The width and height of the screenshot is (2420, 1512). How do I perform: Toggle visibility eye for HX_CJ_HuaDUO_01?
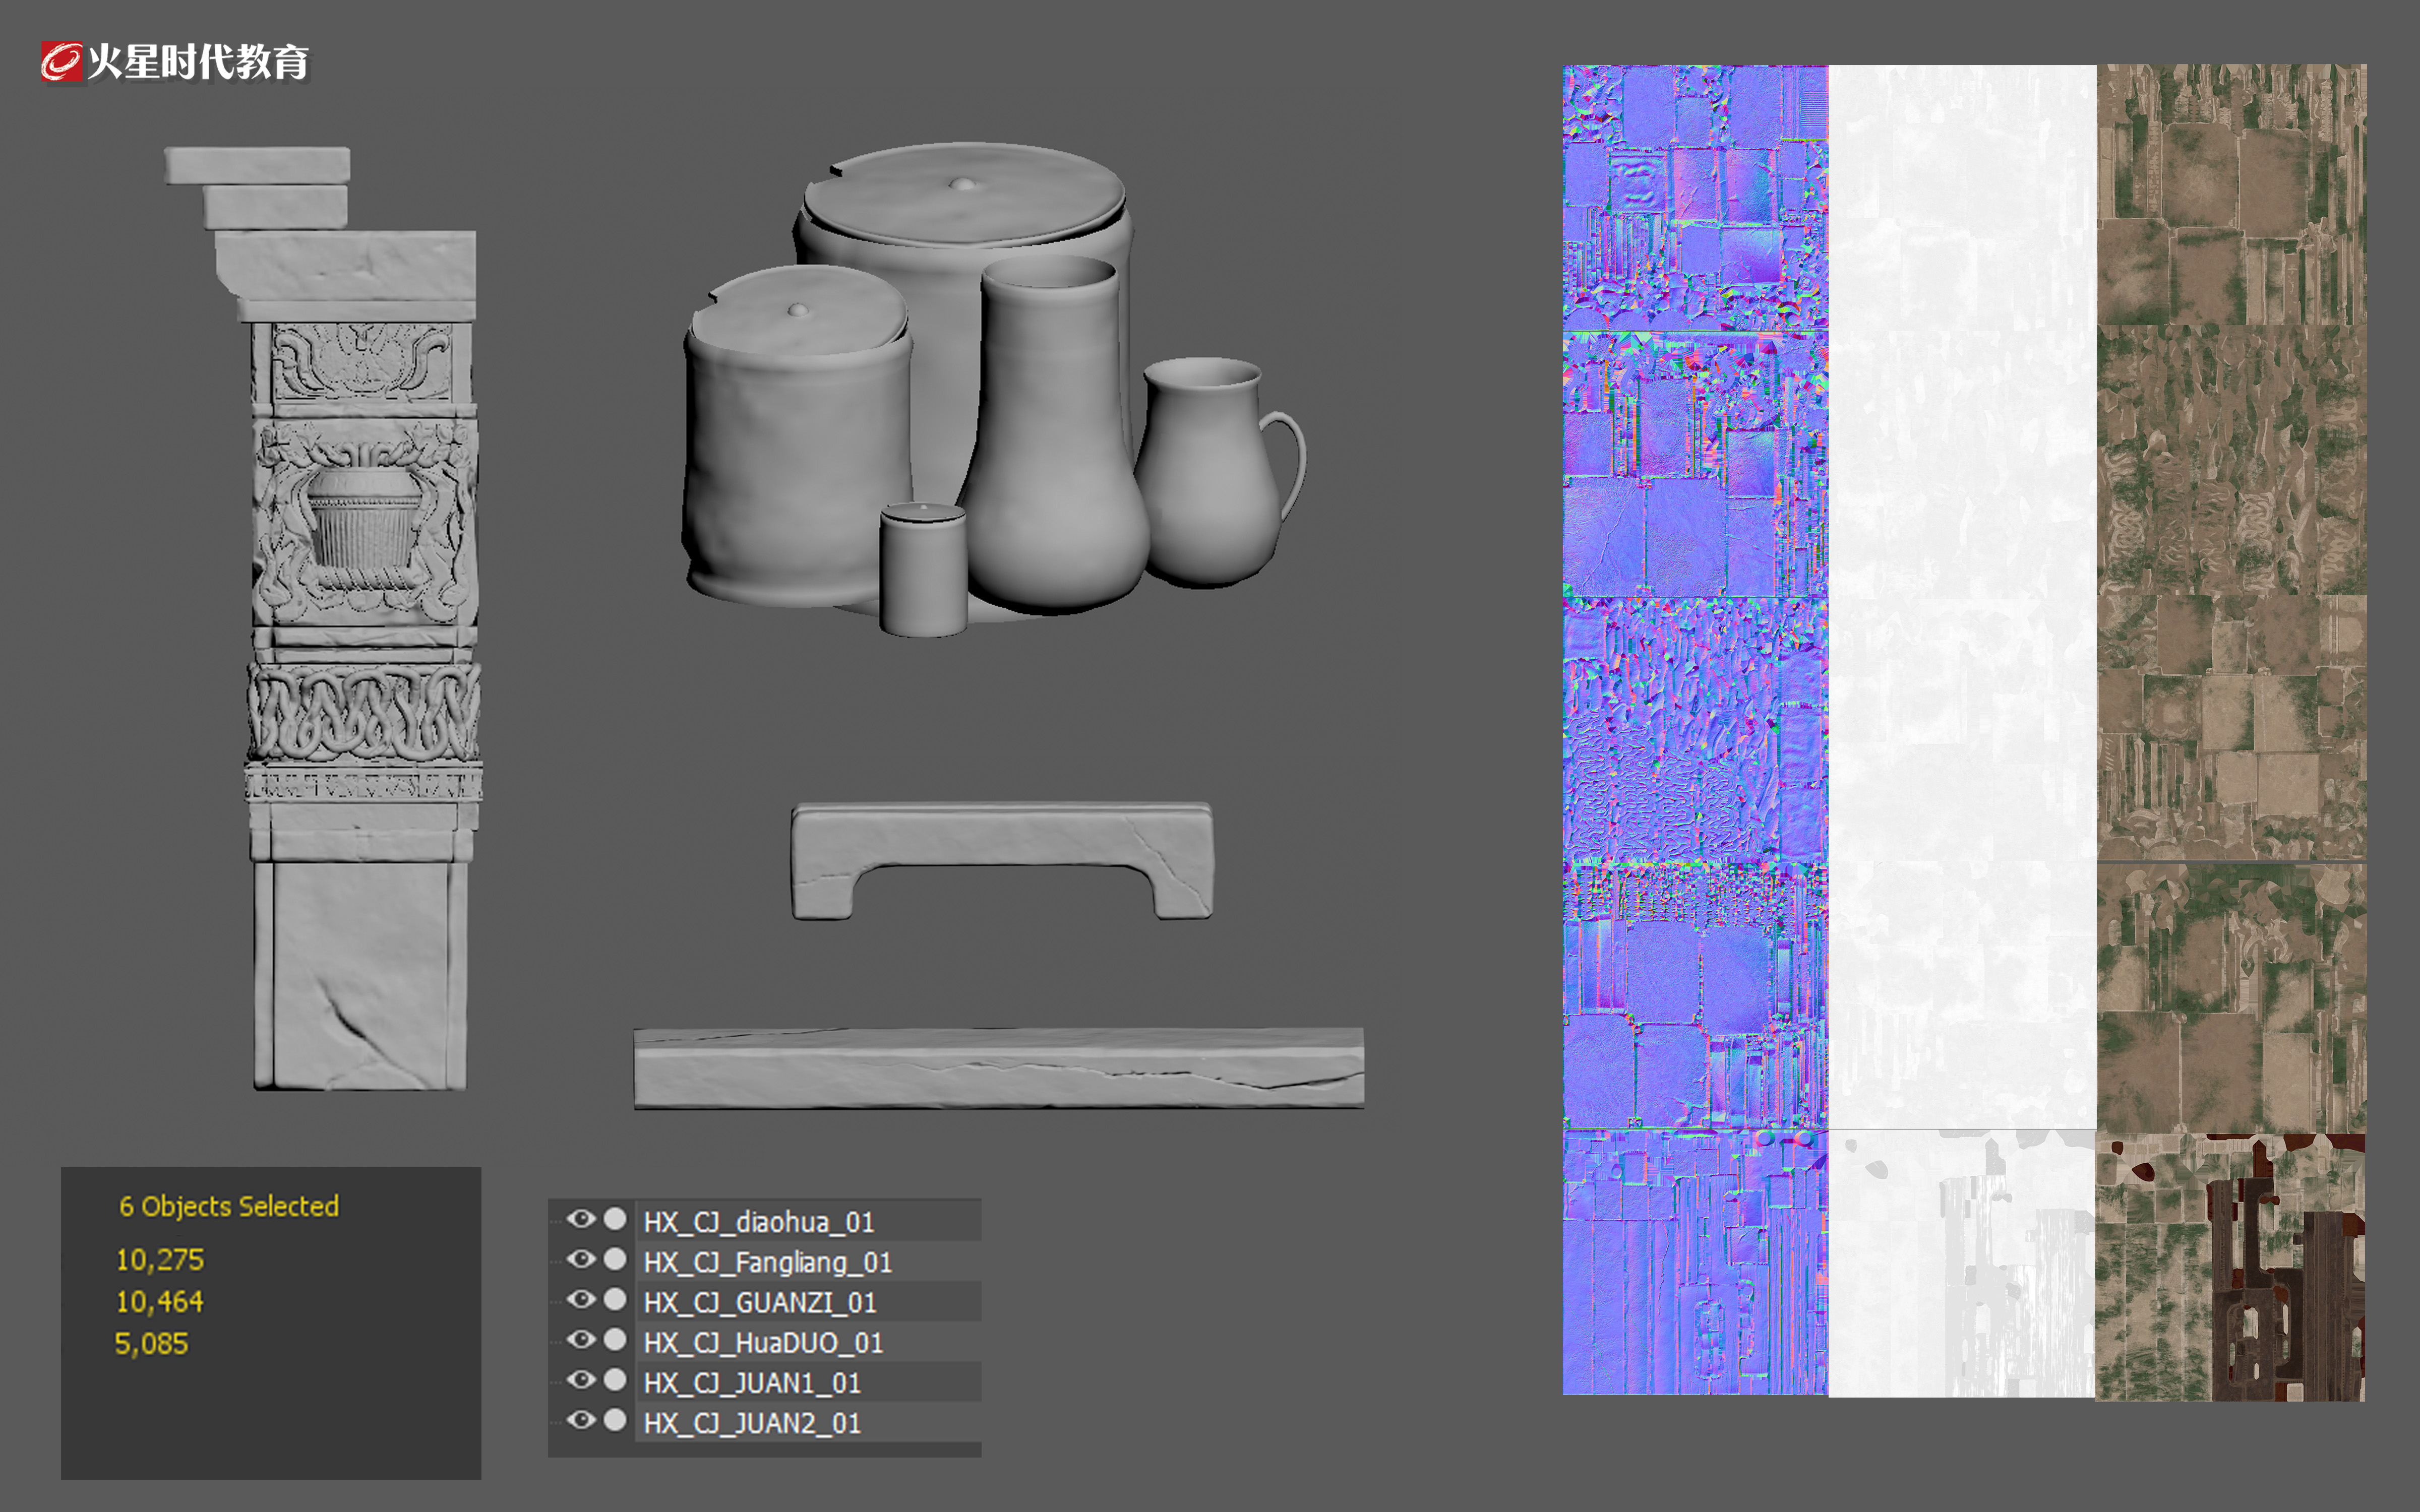[x=581, y=1339]
